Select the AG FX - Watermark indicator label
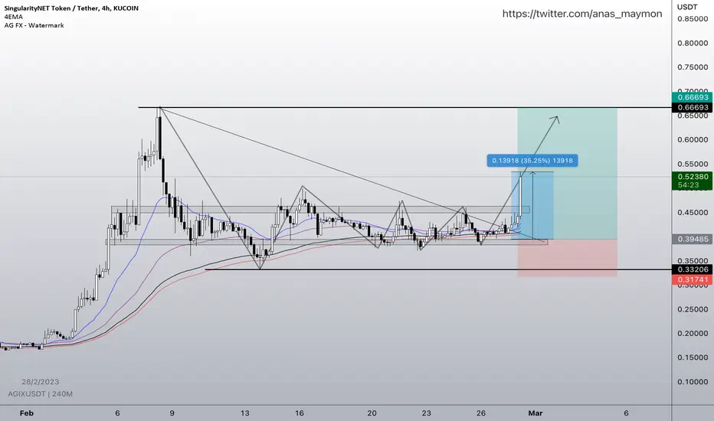This screenshot has height=421, width=714. tap(34, 25)
